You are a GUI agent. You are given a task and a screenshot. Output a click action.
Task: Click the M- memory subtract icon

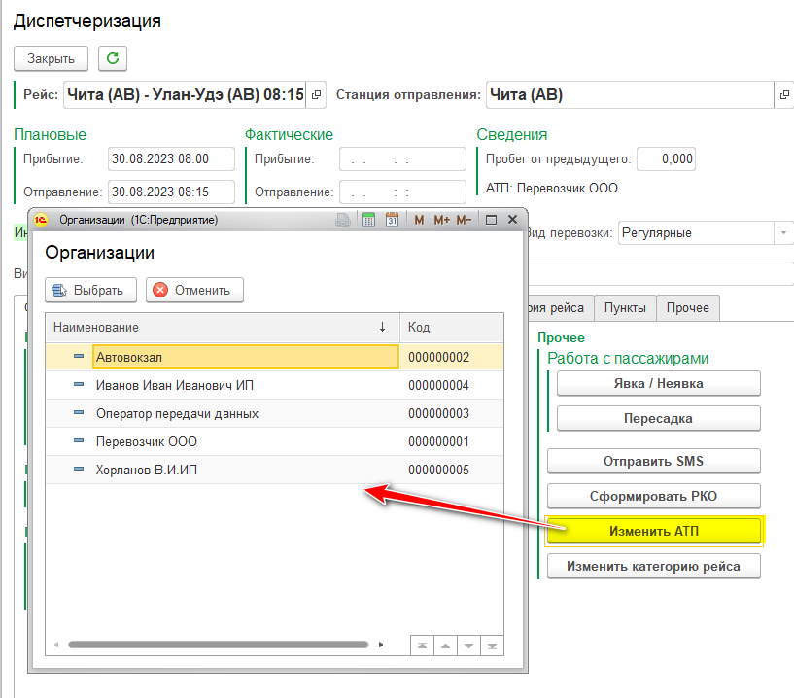(x=464, y=220)
